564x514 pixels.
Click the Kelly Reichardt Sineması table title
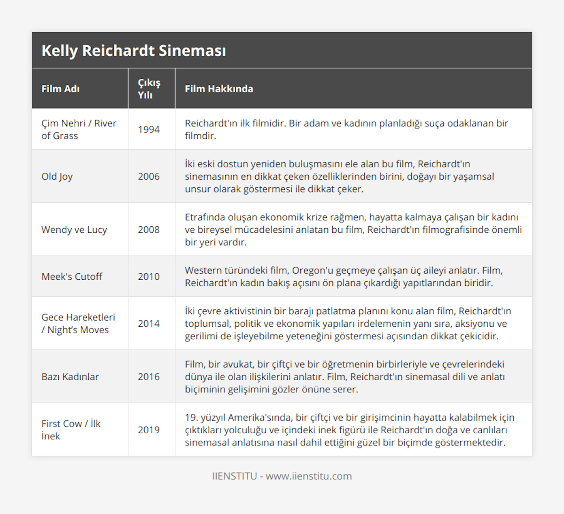click(133, 51)
